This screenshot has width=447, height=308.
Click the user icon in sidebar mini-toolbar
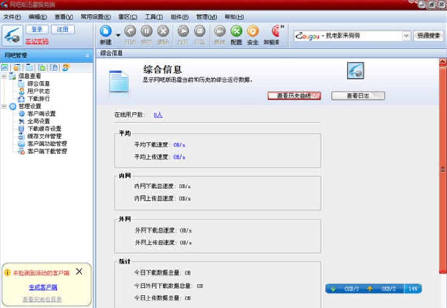[65, 67]
